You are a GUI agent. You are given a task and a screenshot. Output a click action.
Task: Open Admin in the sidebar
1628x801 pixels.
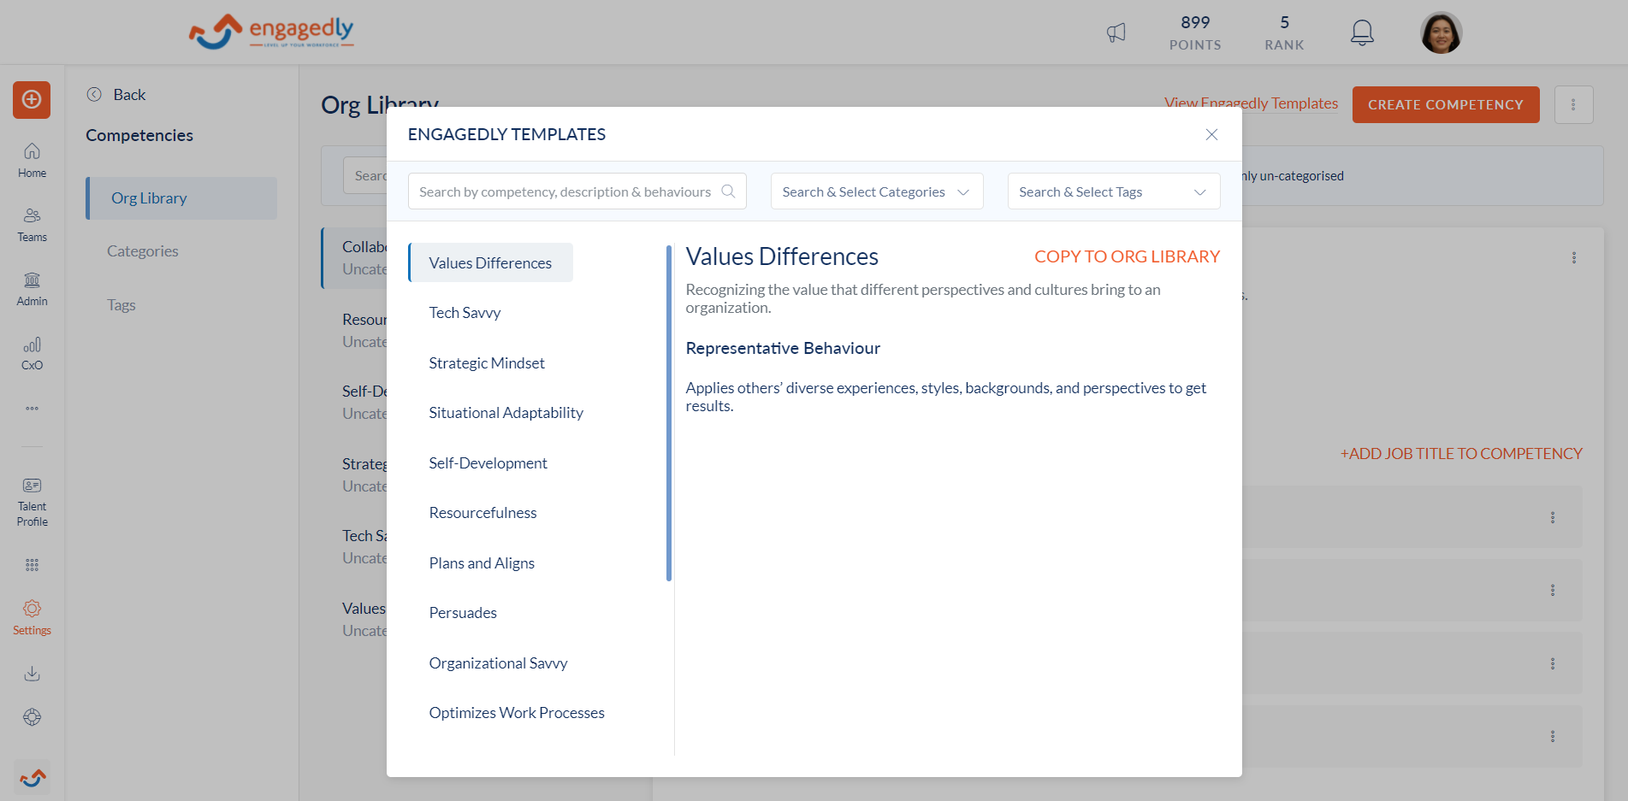[32, 289]
